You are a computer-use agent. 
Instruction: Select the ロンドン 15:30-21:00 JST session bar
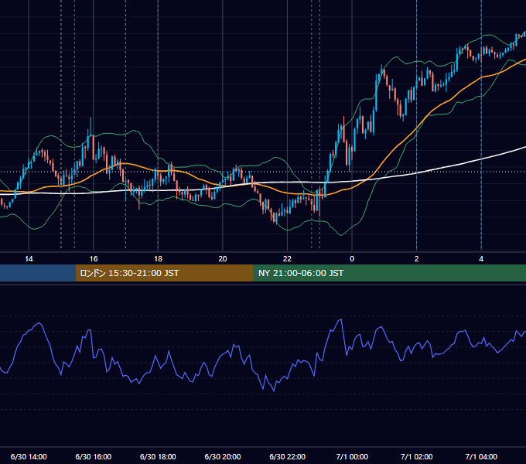click(164, 273)
